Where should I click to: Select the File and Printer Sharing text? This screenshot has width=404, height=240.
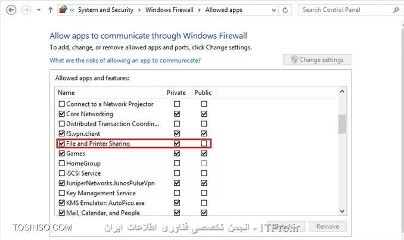click(x=98, y=144)
